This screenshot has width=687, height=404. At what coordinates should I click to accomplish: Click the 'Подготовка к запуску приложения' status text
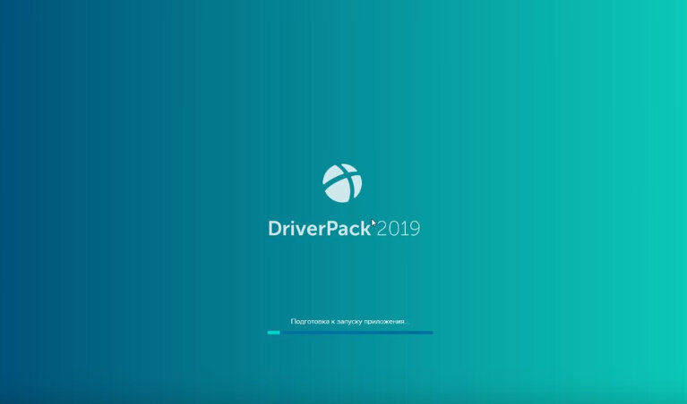pos(348,322)
